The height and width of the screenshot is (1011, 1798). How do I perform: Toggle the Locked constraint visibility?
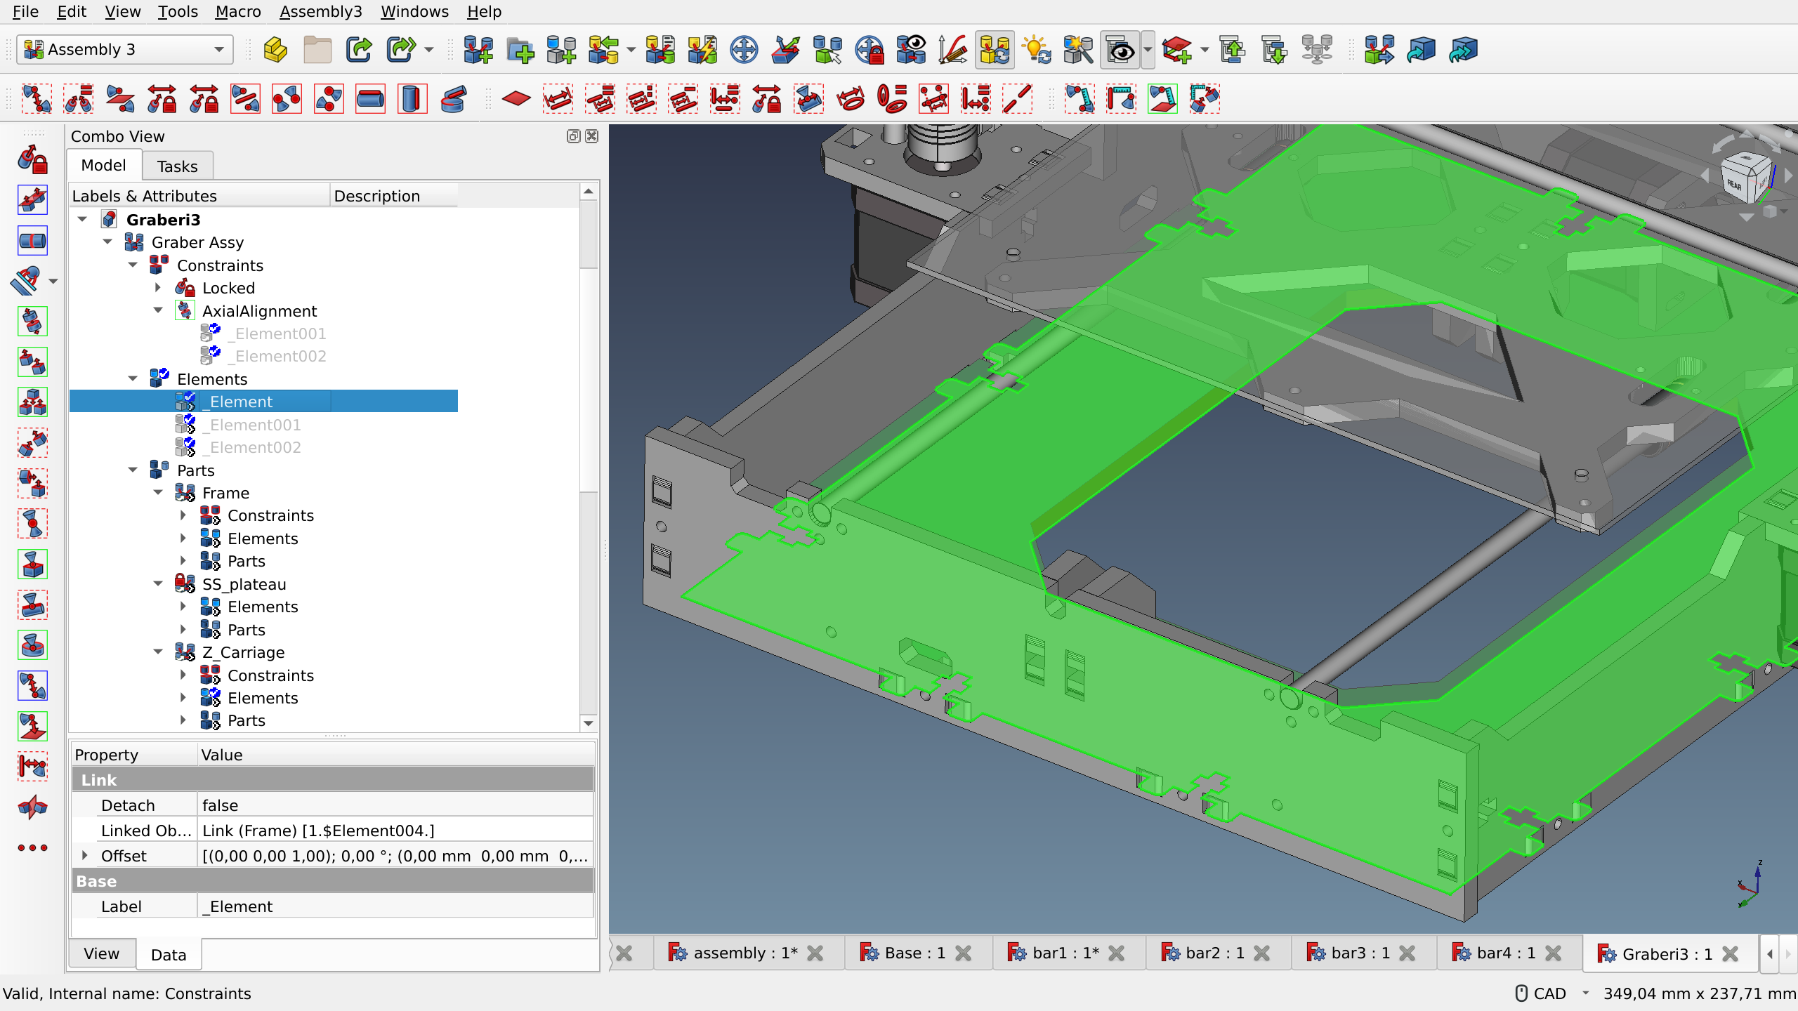(228, 288)
